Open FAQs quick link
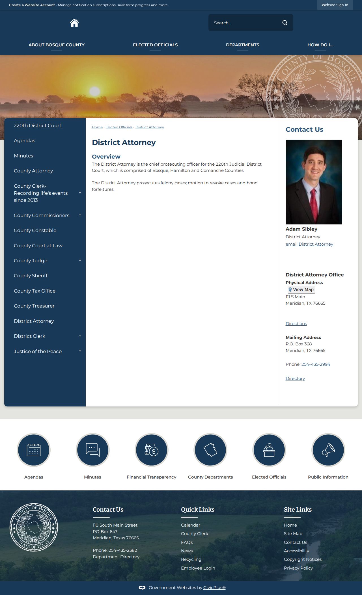 click(x=187, y=542)
